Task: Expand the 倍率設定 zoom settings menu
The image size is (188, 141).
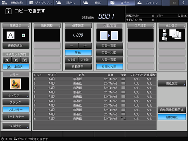Action: coord(78,25)
